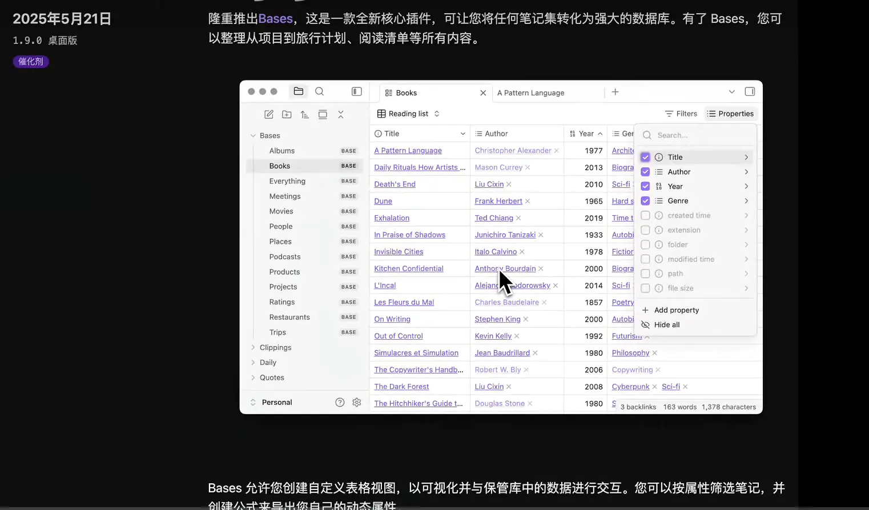Select Hide all in properties menu
The width and height of the screenshot is (869, 510).
click(x=666, y=324)
